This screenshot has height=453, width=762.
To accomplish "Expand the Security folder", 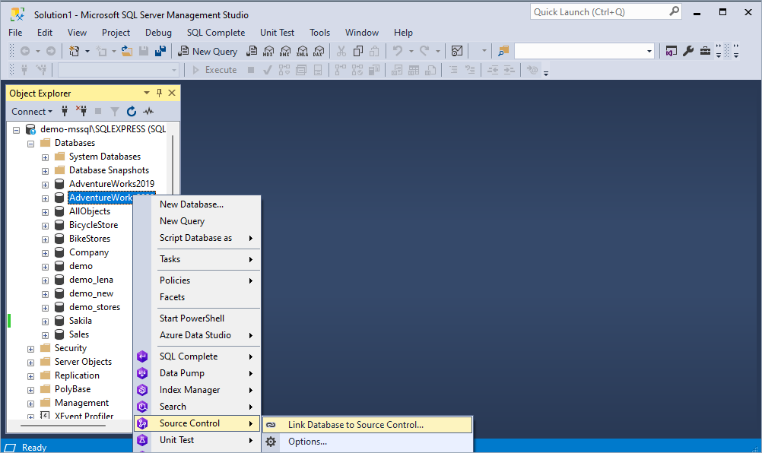I will (30, 349).
